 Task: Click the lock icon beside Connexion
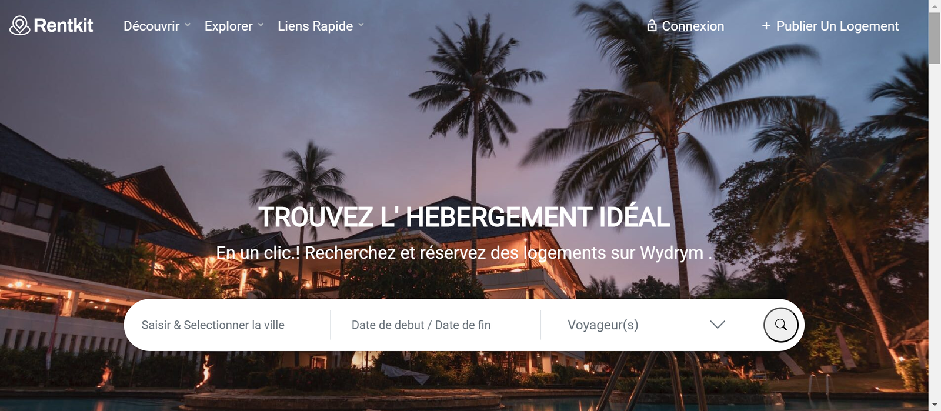coord(652,25)
